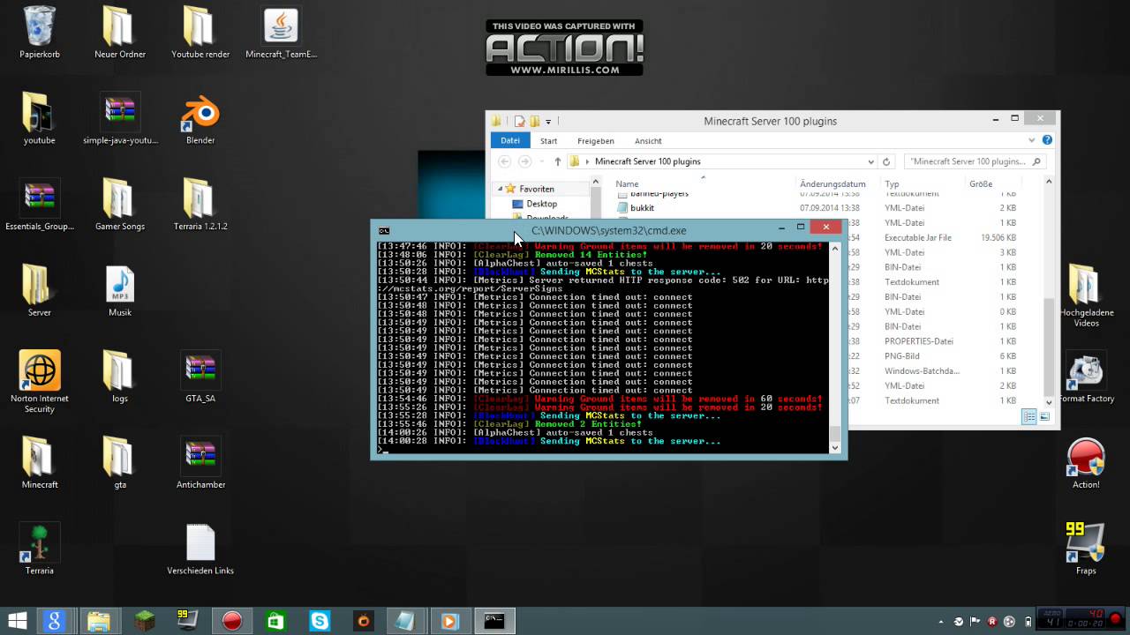Open File Explorer from the taskbar
Screen dimensions: 1130x635
99,621
